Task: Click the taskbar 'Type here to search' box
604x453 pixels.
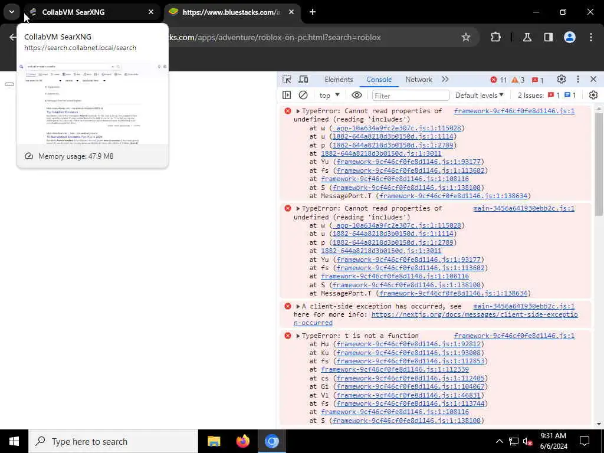Action: click(x=113, y=441)
